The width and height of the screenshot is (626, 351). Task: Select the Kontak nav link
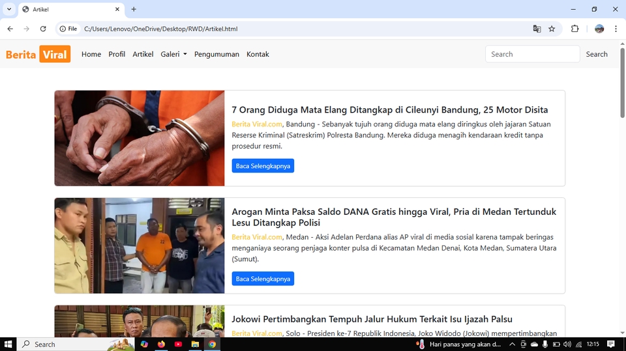point(258,54)
